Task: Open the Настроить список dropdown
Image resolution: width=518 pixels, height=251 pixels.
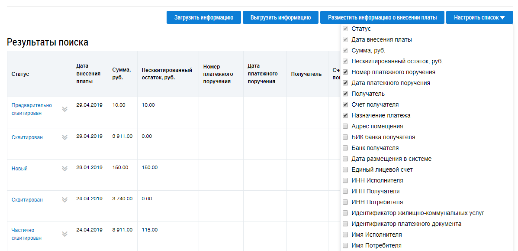Action: coord(479,18)
